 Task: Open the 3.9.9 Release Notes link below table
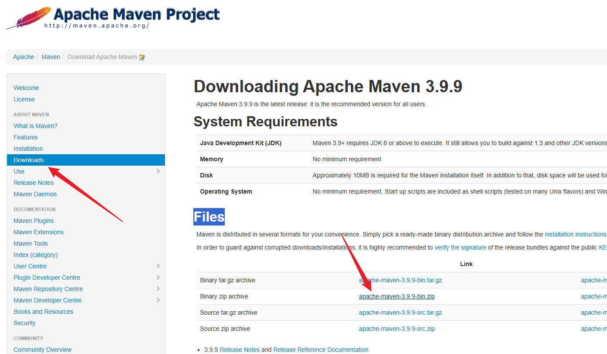pos(240,350)
